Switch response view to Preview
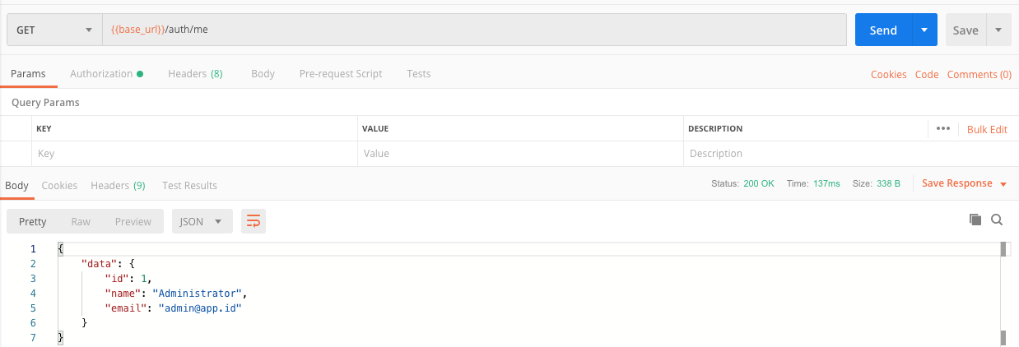 (x=133, y=221)
